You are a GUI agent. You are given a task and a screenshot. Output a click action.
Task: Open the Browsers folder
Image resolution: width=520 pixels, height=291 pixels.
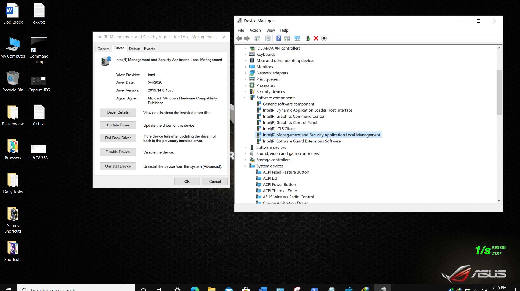click(13, 149)
